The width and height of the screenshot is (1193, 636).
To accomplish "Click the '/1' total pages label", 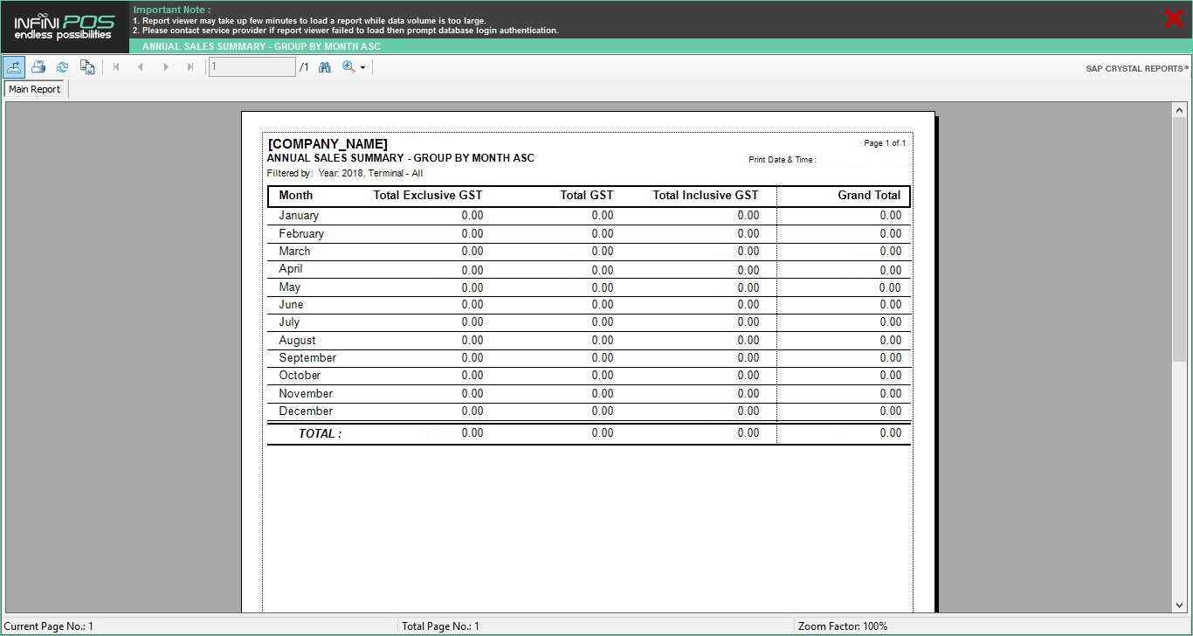I will (304, 67).
